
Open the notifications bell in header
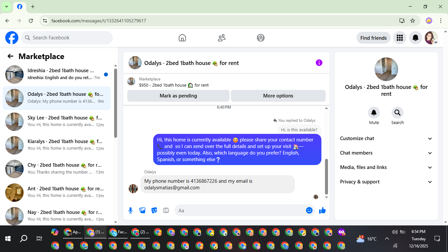point(416,38)
